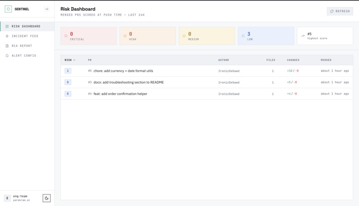Open PR chore: add currency + date format utils
This screenshot has width=359, height=206.
123,71
